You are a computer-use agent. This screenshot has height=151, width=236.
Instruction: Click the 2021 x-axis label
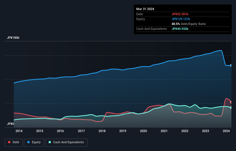[164, 131]
